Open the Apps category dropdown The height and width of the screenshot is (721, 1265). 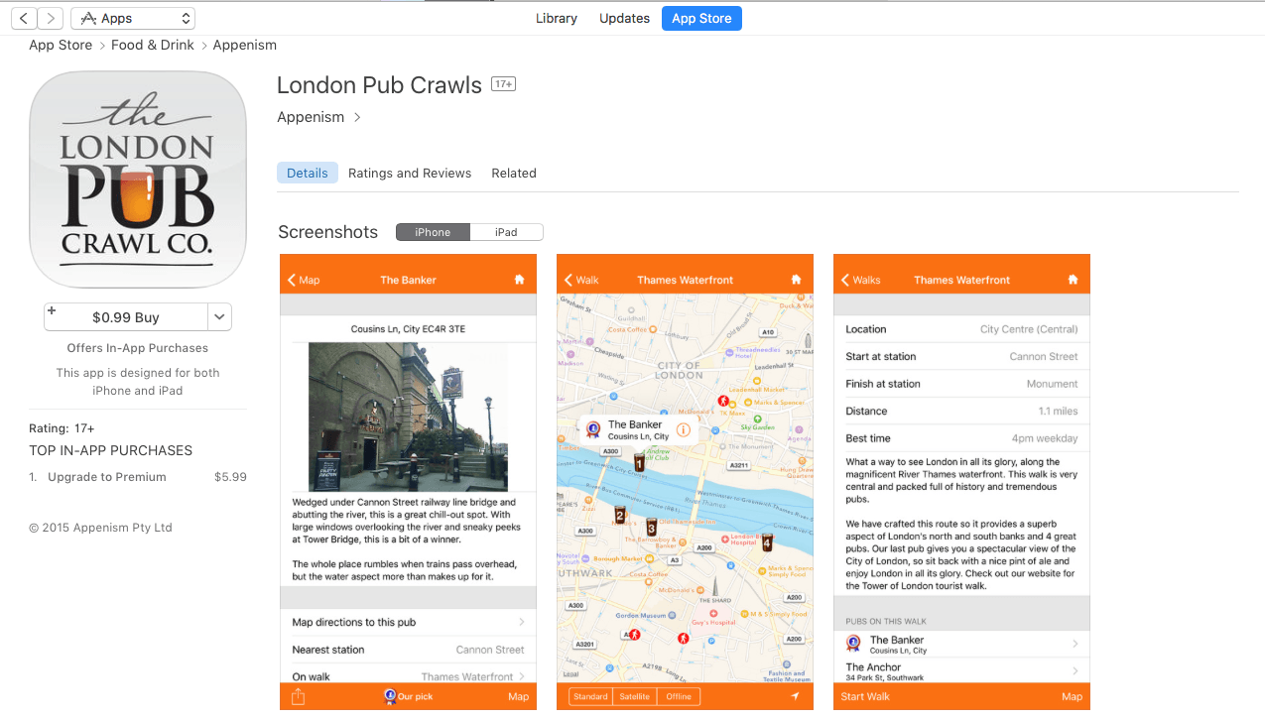coord(133,18)
